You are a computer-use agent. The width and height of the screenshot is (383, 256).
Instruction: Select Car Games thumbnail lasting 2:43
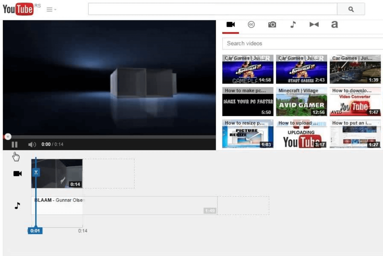pyautogui.click(x=301, y=69)
